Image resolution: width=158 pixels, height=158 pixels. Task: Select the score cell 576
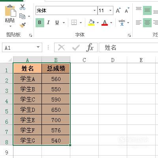(x=56, y=130)
